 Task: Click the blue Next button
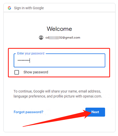pos(95,112)
